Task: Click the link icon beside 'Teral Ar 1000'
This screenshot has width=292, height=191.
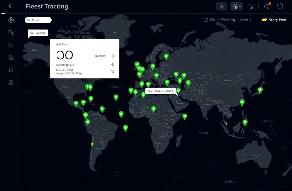Action: 112,71
